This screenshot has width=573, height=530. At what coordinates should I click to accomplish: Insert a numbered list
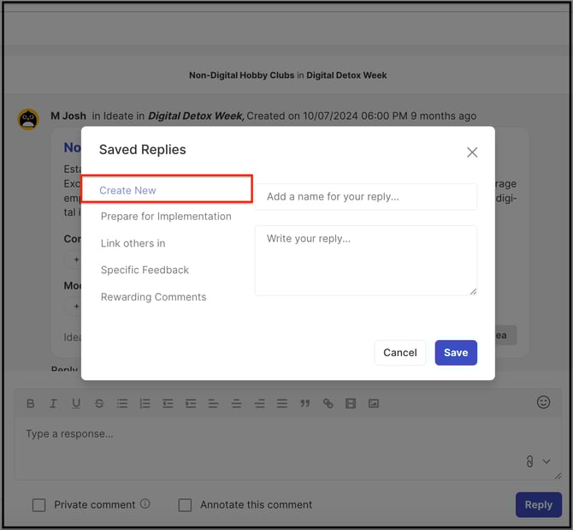145,403
